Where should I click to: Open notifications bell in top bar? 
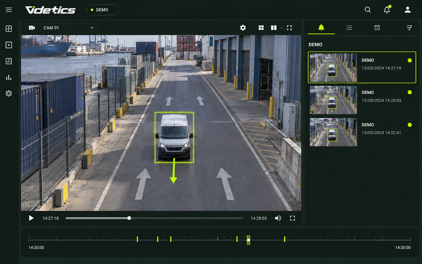click(387, 10)
